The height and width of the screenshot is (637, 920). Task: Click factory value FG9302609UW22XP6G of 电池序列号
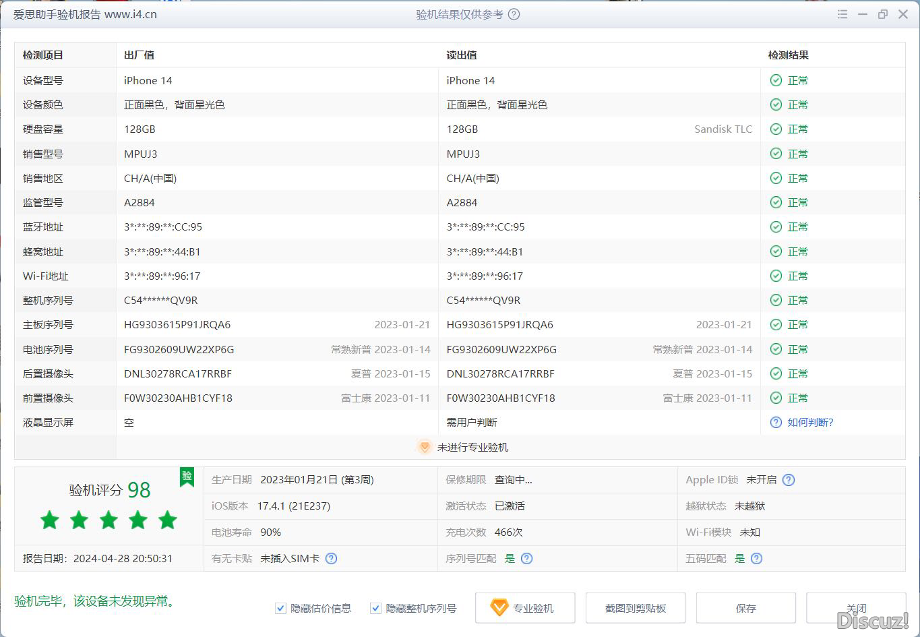pos(179,349)
